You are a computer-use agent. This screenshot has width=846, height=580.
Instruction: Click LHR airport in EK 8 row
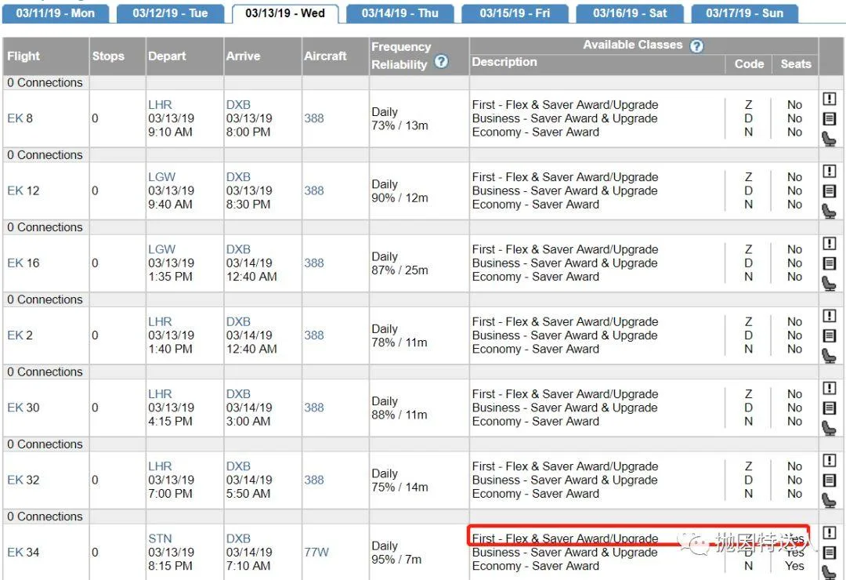tap(161, 105)
